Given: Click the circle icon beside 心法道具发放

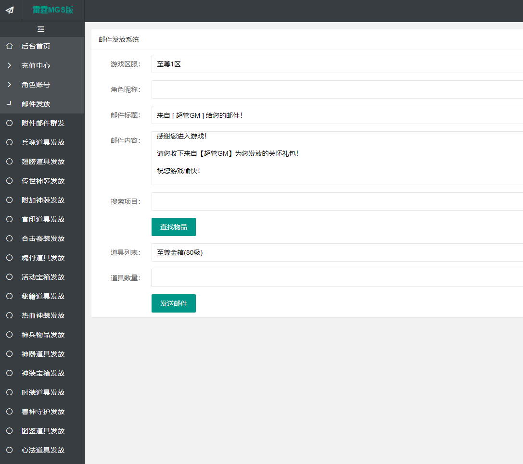Looking at the screenshot, I should tap(9, 450).
